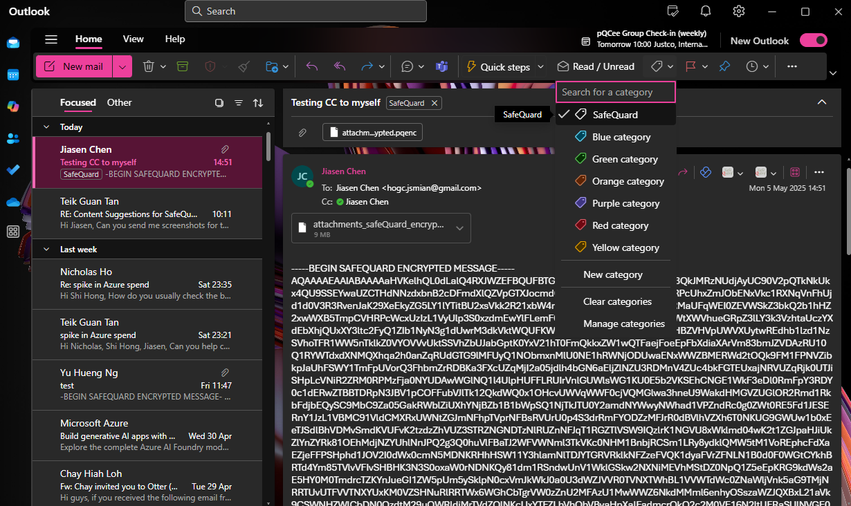
Task: Compose a message with New mail
Action: [74, 66]
